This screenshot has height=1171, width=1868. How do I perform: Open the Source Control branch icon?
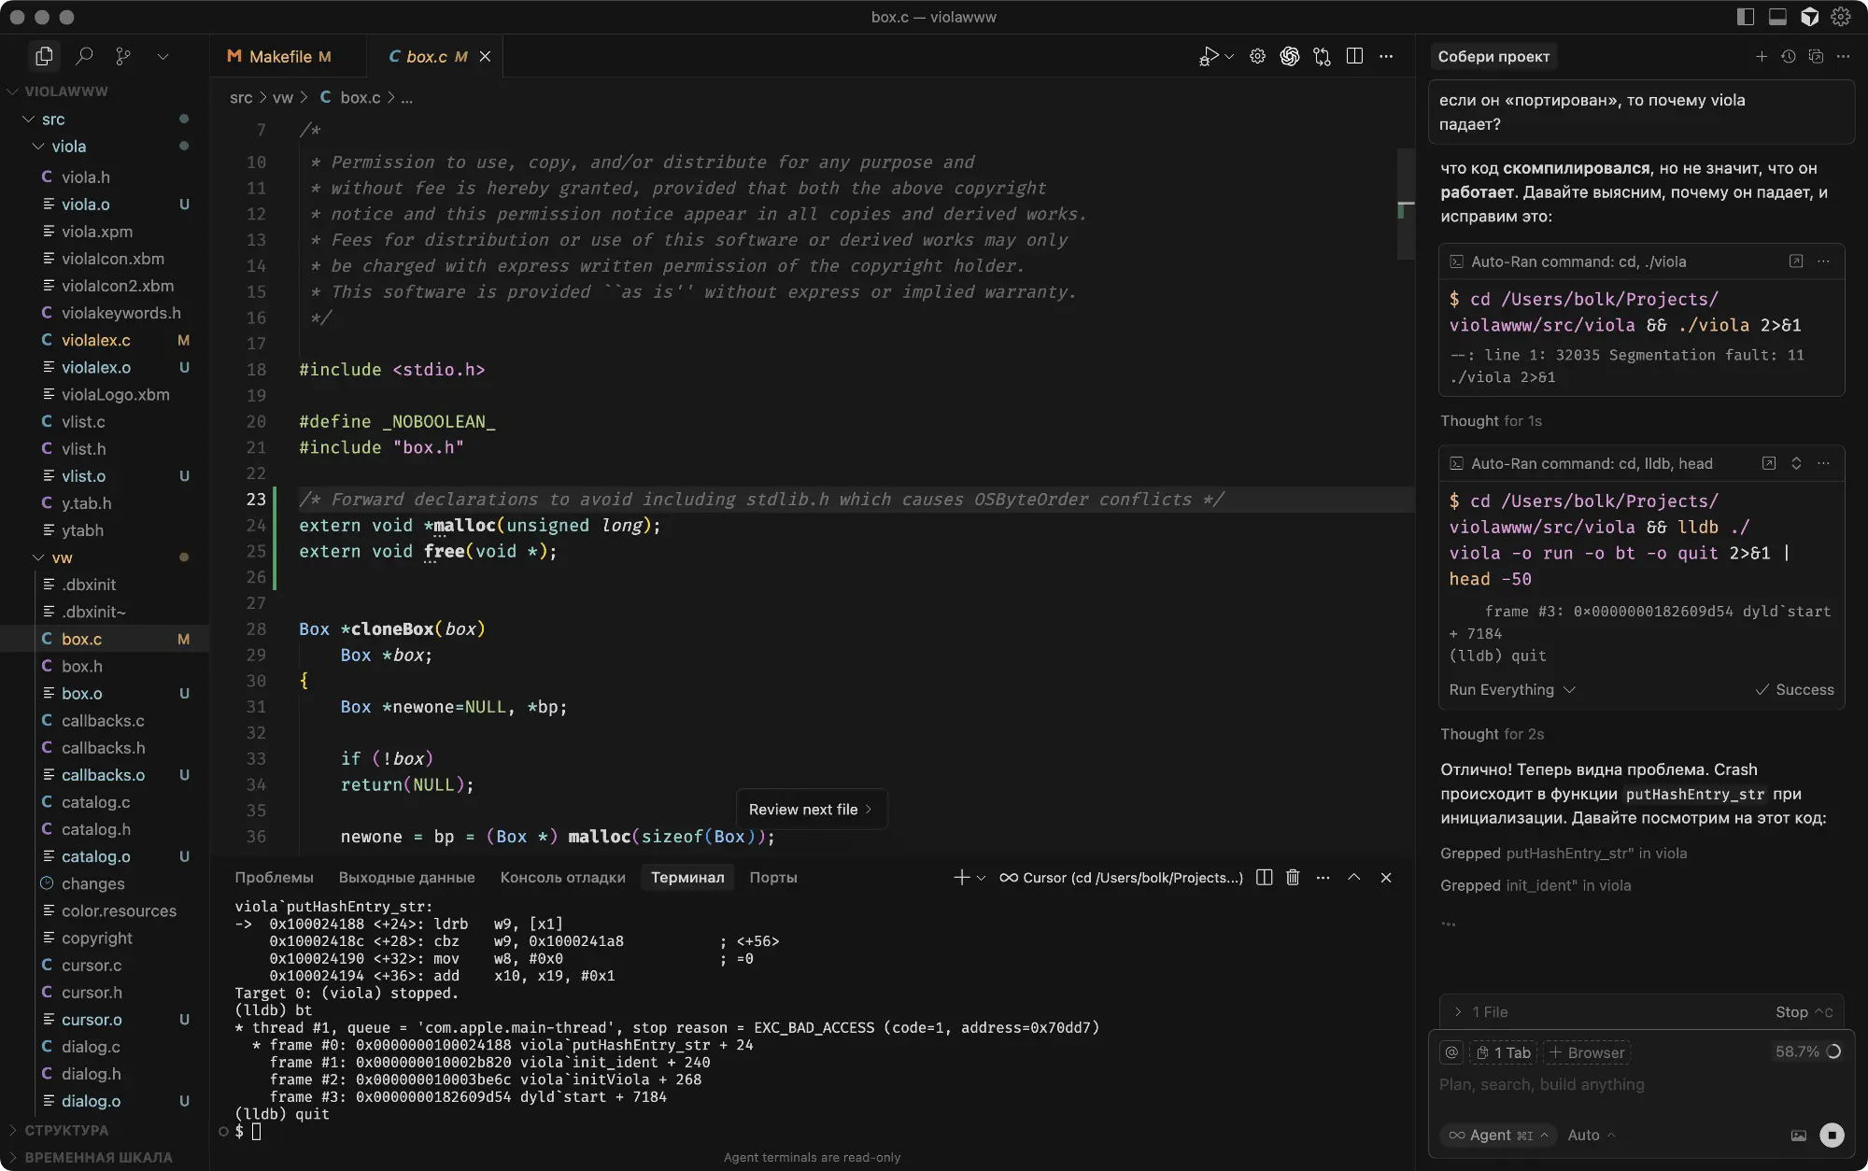click(x=123, y=56)
